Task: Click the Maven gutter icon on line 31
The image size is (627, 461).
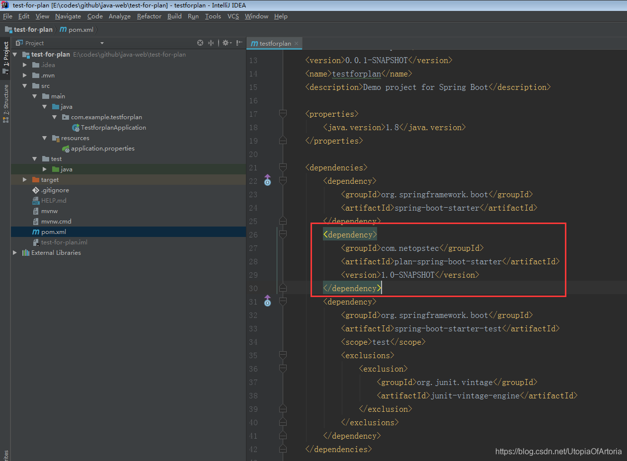Action: point(267,301)
